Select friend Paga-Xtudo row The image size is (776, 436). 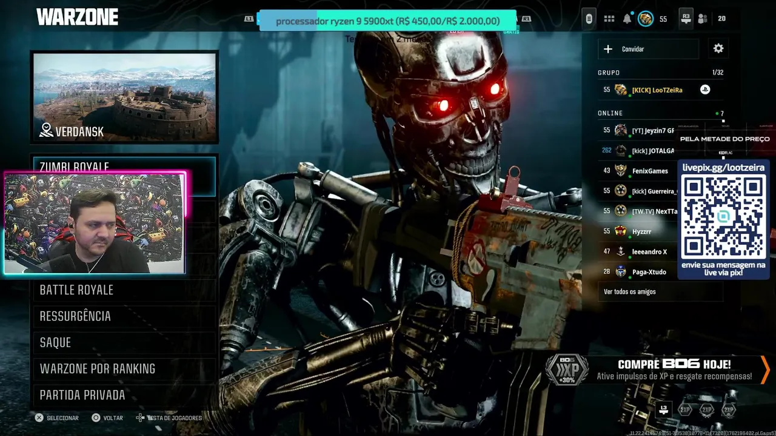(x=637, y=272)
